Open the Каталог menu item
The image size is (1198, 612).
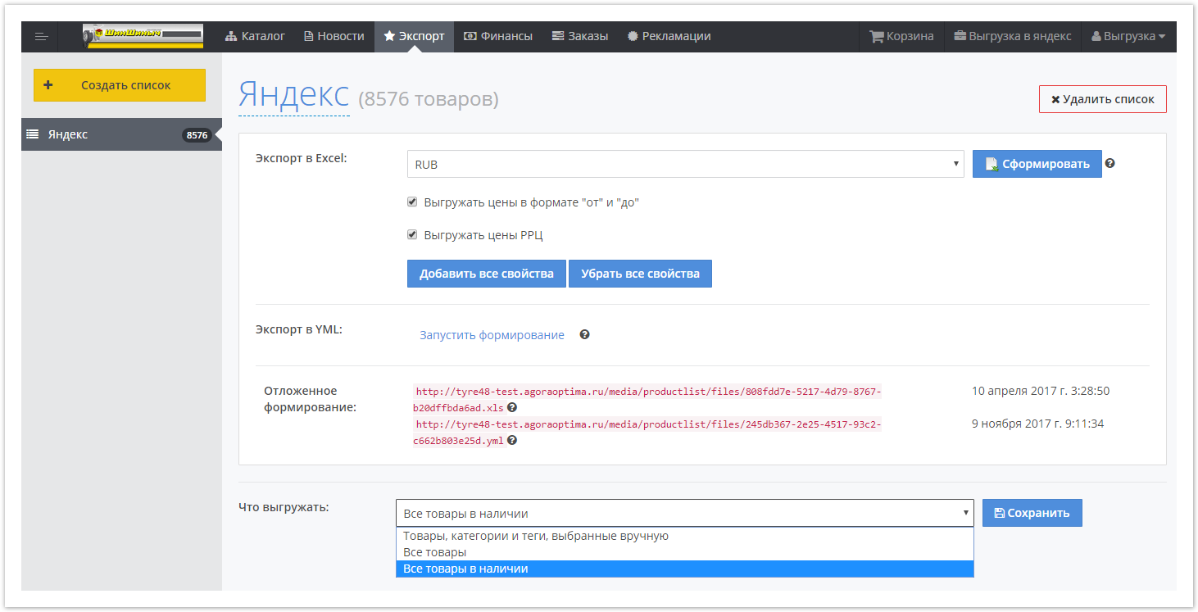pos(255,36)
